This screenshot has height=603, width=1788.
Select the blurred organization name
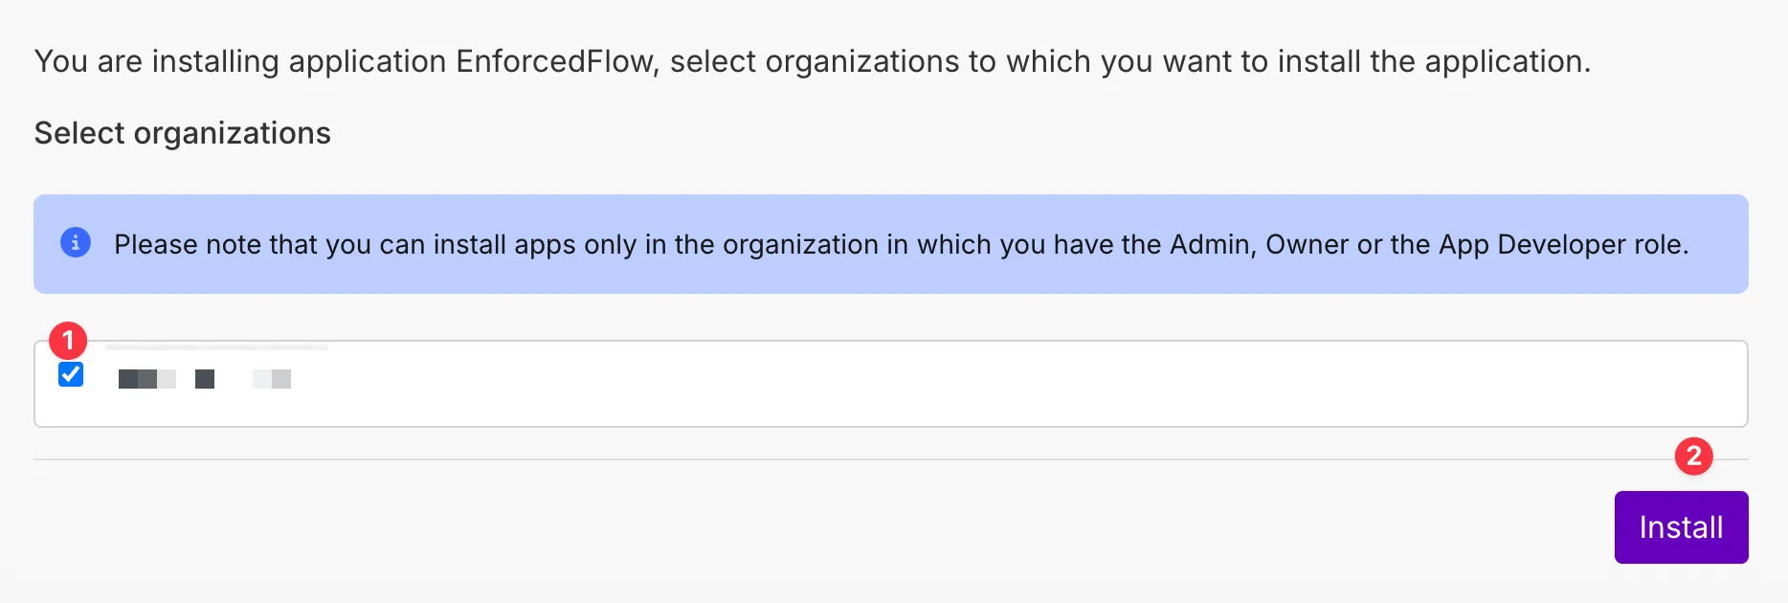(204, 380)
